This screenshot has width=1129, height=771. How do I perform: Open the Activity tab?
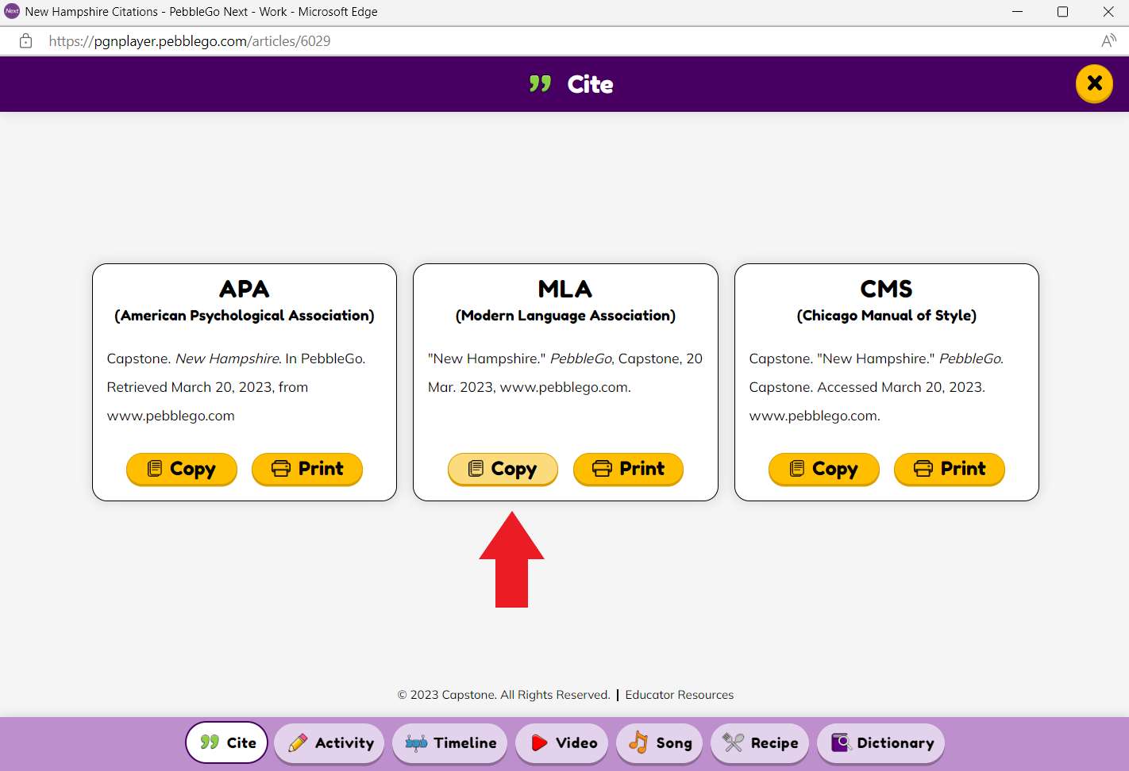[x=329, y=742]
